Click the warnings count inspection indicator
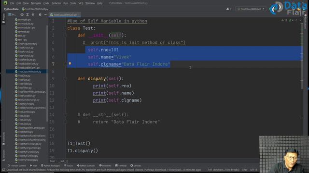The width and height of the screenshot is (309, 173). pyautogui.click(x=284, y=20)
